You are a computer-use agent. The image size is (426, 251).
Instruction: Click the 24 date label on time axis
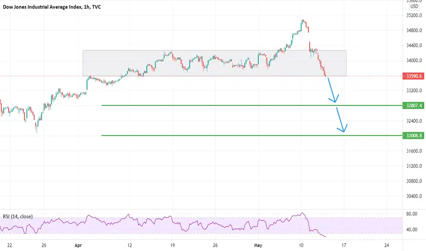pos(387,246)
